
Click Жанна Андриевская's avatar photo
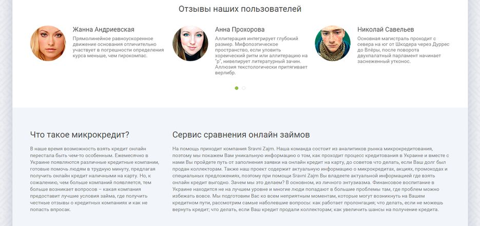click(x=48, y=43)
